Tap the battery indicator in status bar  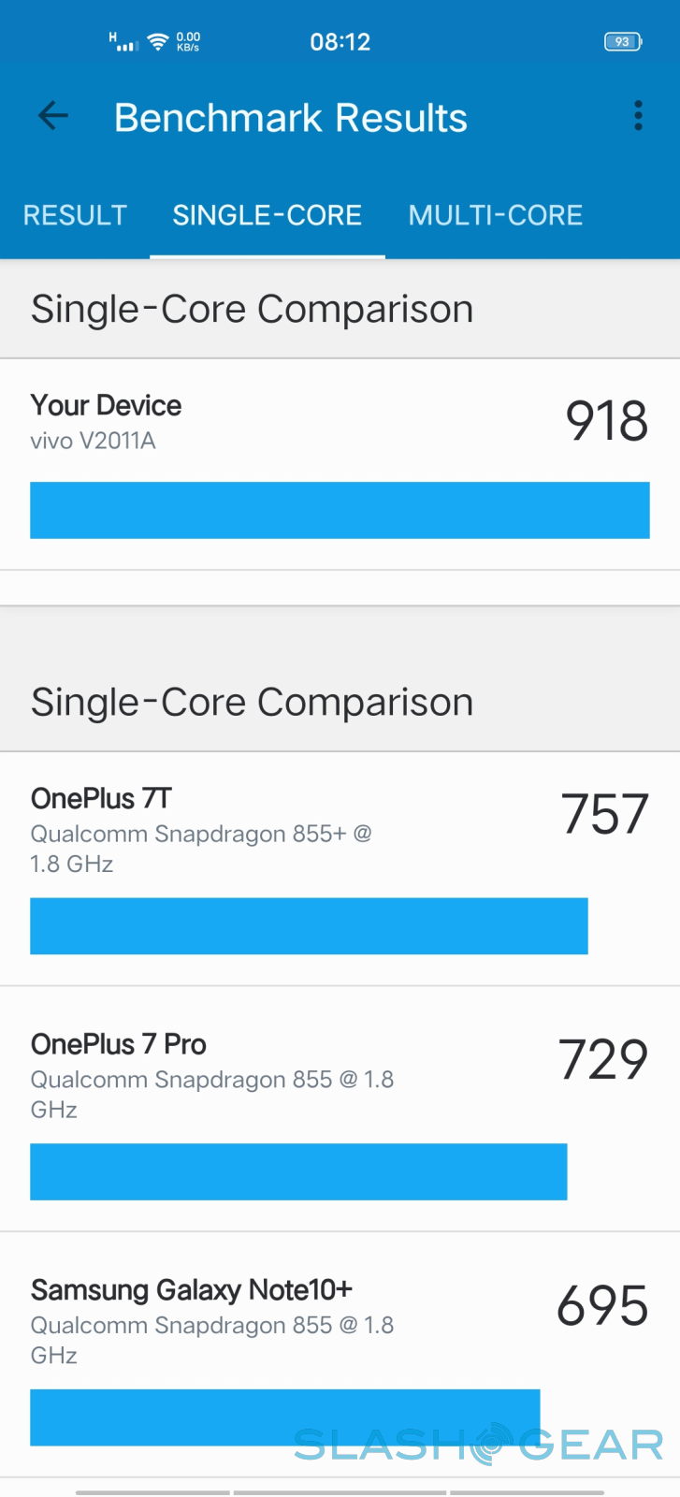pos(622,42)
